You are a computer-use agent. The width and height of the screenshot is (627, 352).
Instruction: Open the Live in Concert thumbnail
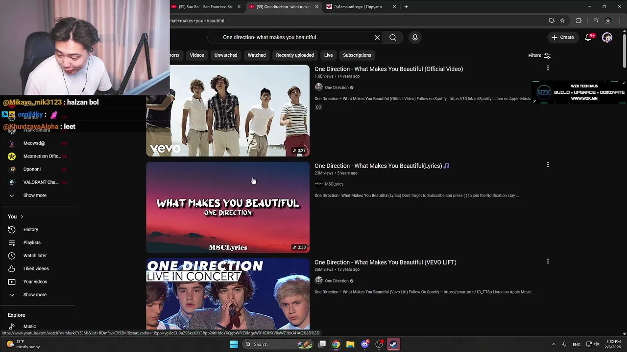coord(228,294)
